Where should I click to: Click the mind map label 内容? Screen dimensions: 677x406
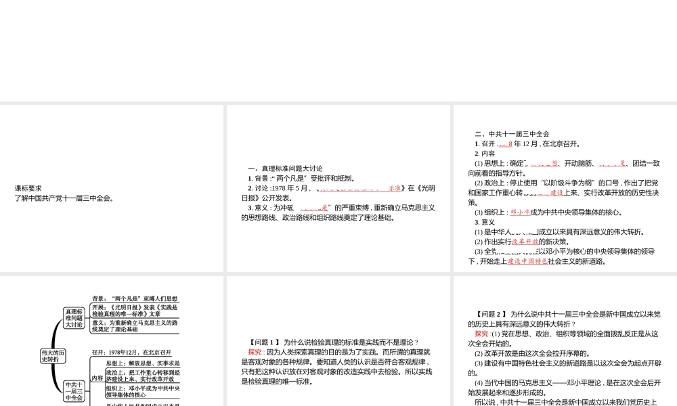[x=97, y=378]
